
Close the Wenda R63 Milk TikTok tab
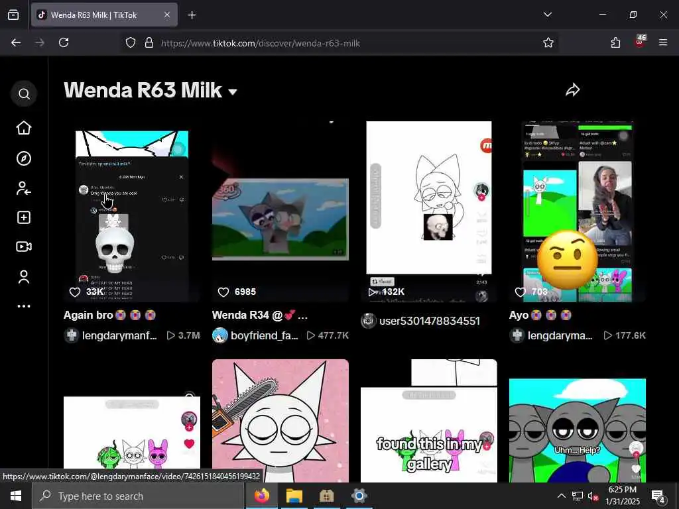tap(167, 15)
